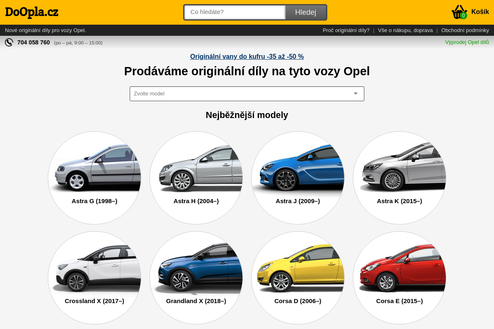This screenshot has height=329, width=494.
Task: Go to Vše o nákupu, doprava
Action: point(405,30)
